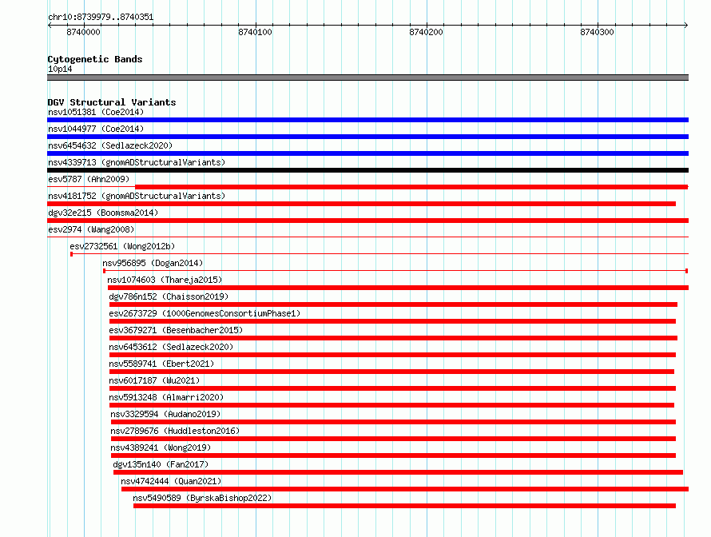Open nsv6454632 (Sedlazeck2020) variant label

tap(110, 145)
